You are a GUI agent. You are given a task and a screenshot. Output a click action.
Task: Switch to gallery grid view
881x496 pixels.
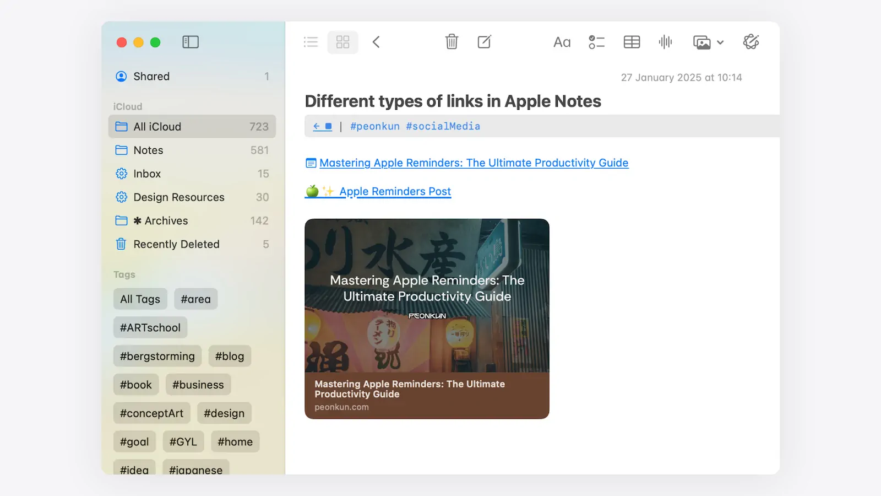click(342, 42)
